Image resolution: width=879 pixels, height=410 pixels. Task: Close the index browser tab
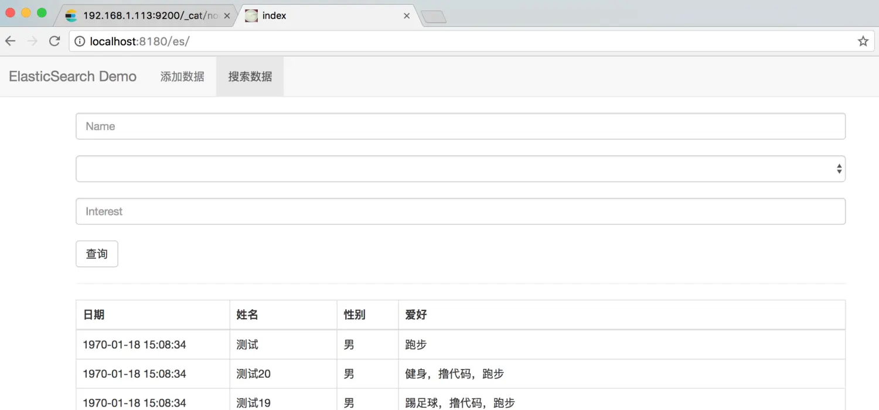pyautogui.click(x=407, y=16)
